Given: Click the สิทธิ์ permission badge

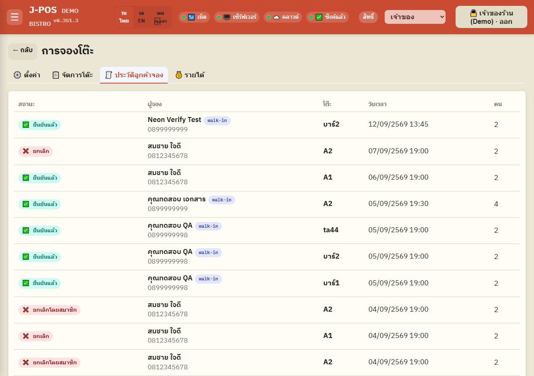Looking at the screenshot, I should coord(368,17).
